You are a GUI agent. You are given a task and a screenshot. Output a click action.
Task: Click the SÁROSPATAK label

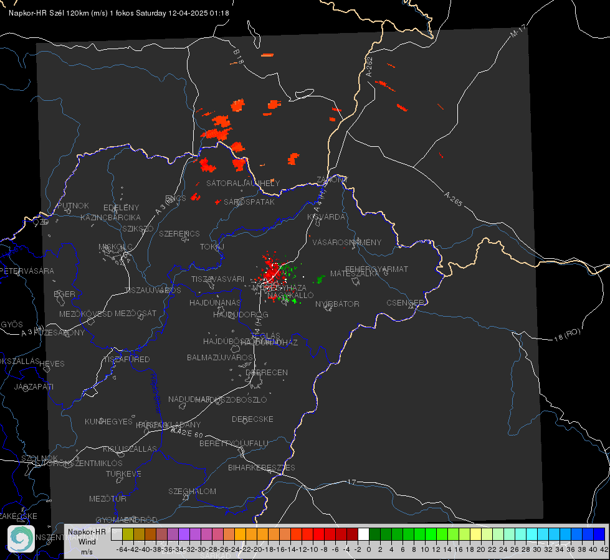249,202
